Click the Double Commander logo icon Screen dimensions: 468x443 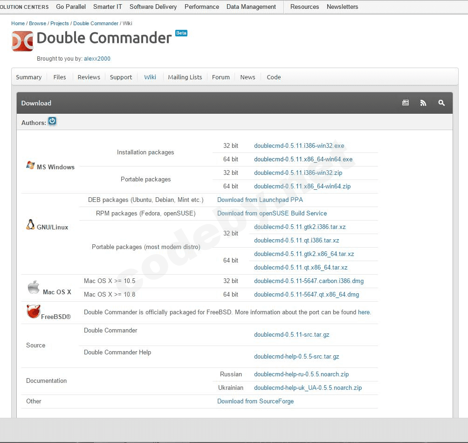[x=22, y=41]
